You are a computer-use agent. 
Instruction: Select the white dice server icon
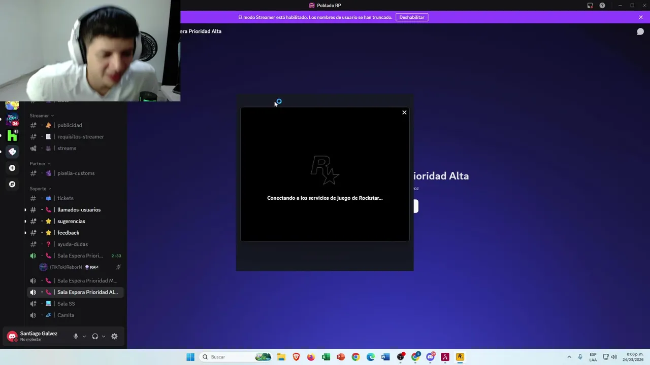click(12, 152)
